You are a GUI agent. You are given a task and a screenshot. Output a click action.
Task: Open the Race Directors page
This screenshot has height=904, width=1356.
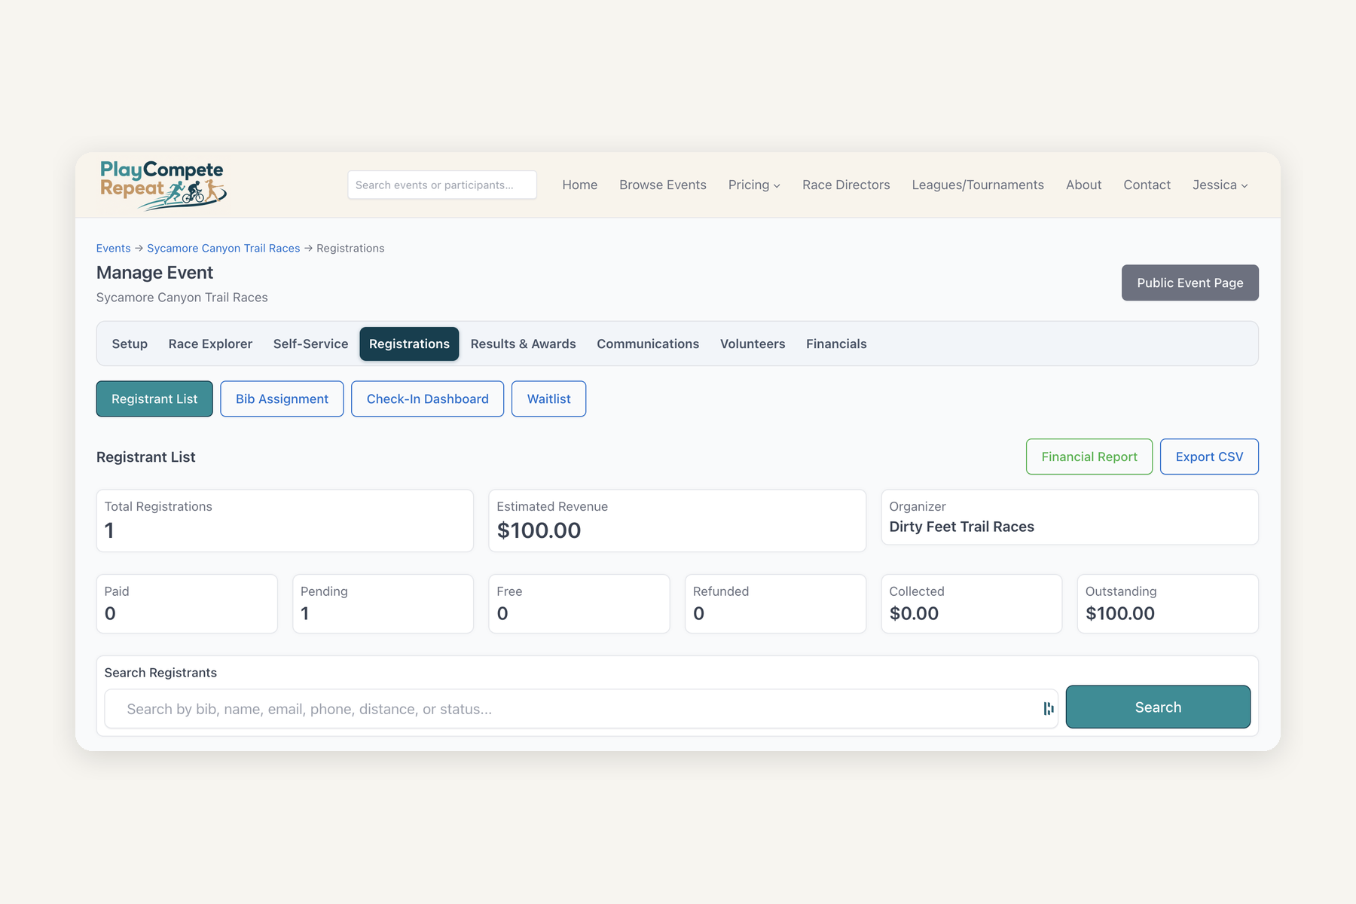846,185
